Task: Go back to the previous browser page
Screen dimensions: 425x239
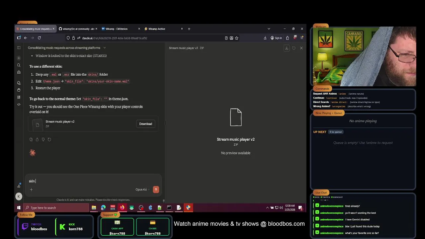Action: (x=26, y=38)
